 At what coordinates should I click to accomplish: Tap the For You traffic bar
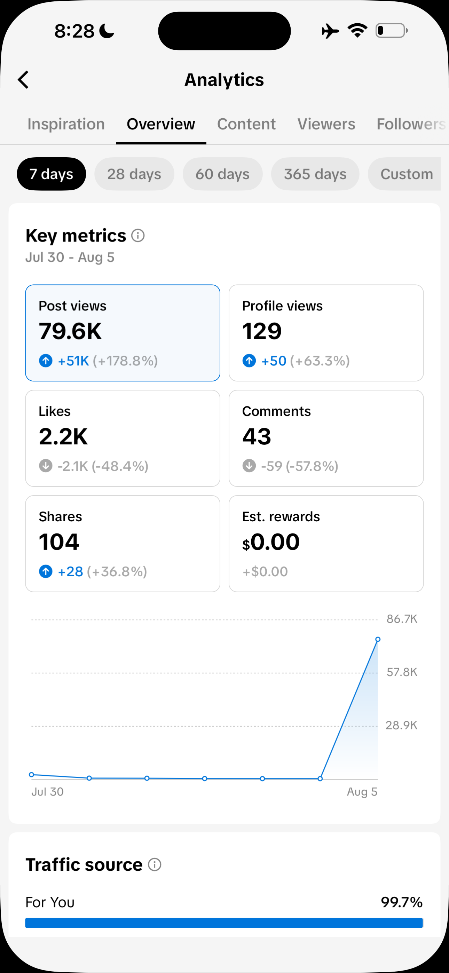click(x=224, y=923)
